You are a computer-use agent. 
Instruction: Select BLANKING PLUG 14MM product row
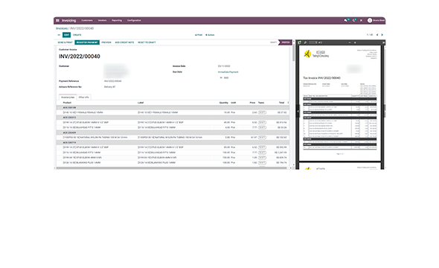pos(173,162)
